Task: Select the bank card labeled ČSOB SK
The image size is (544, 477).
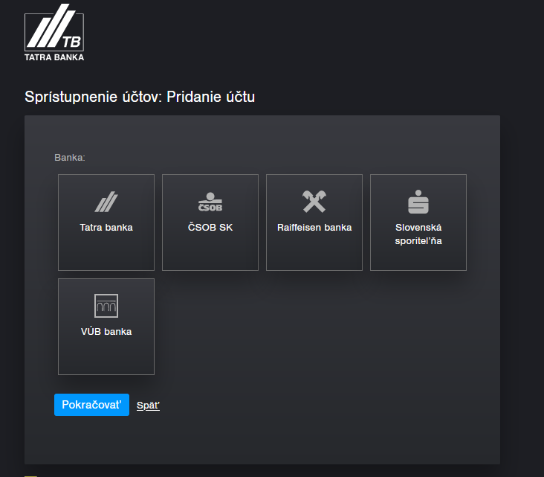Action: [x=210, y=223]
